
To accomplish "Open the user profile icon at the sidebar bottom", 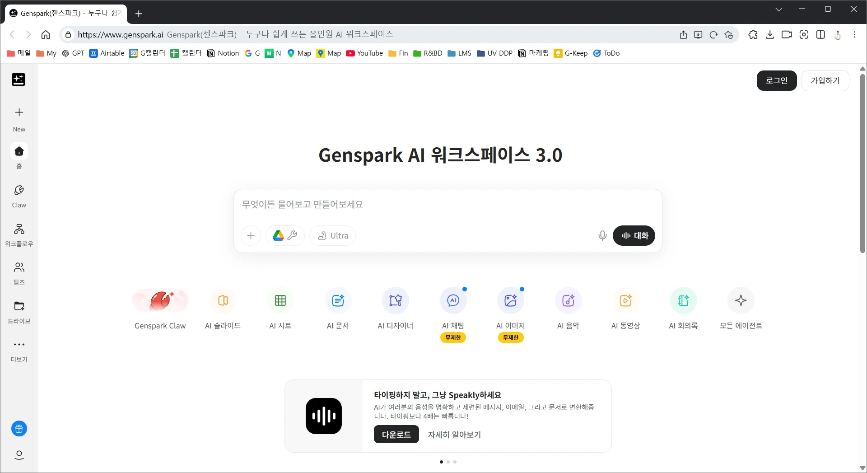I will tap(19, 455).
